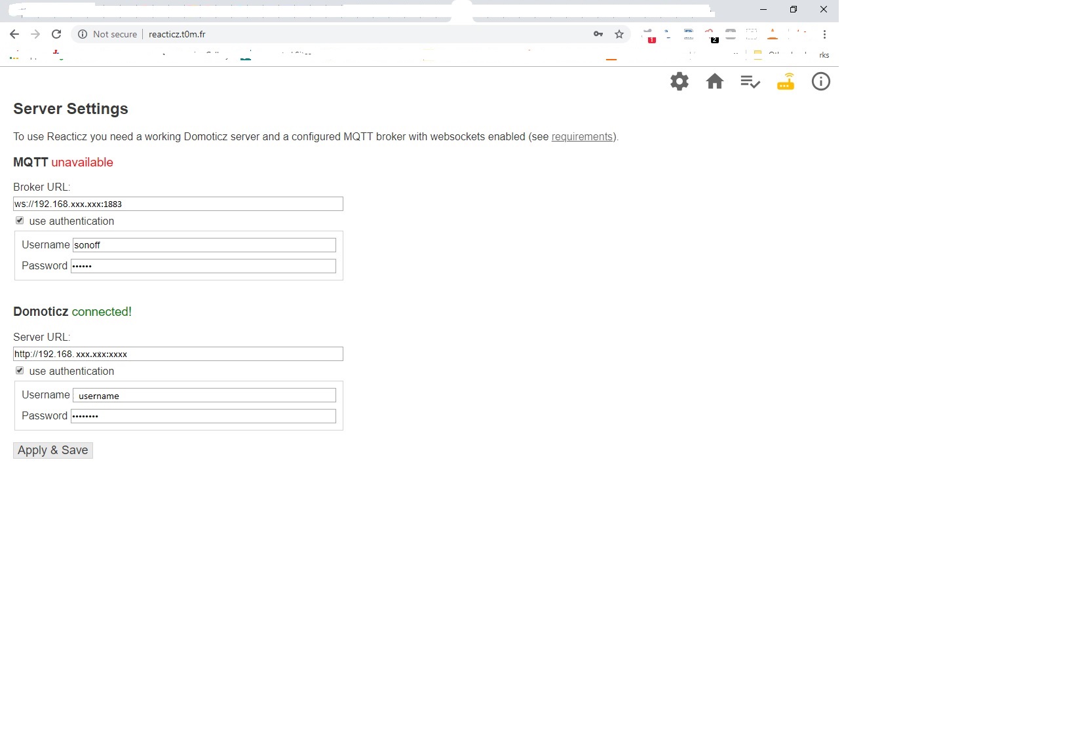
Task: Click the Domoticz Username field
Action: pos(204,395)
